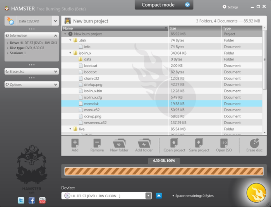Click the Data CD/DVD flame disc icon

coord(10,21)
